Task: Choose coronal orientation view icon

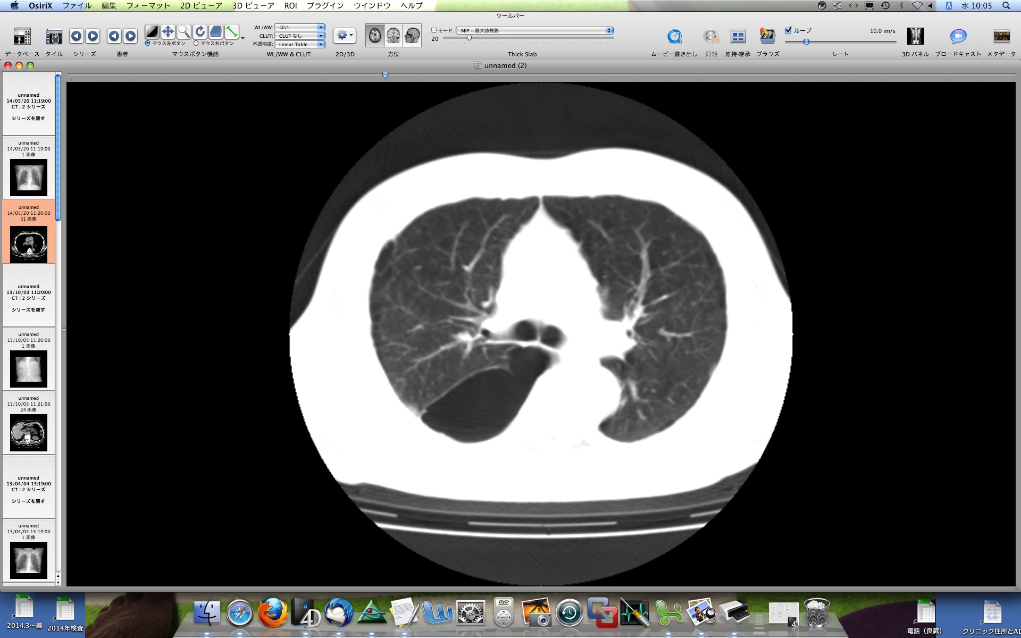Action: click(394, 36)
